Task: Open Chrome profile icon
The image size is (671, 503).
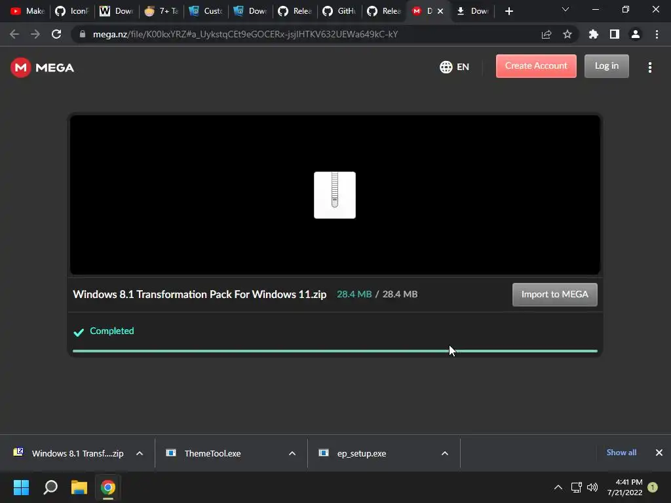Action: pyautogui.click(x=635, y=34)
